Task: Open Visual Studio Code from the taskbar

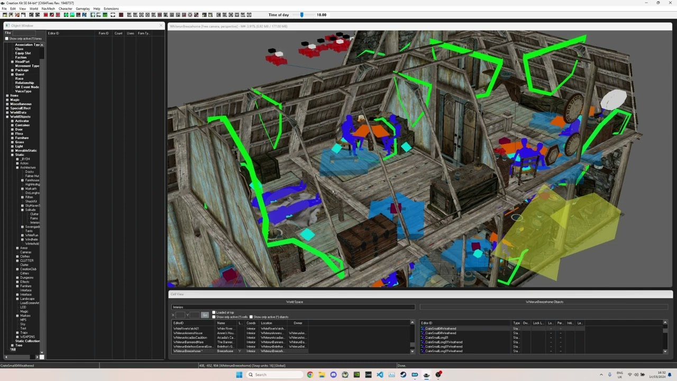Action: tap(380, 375)
